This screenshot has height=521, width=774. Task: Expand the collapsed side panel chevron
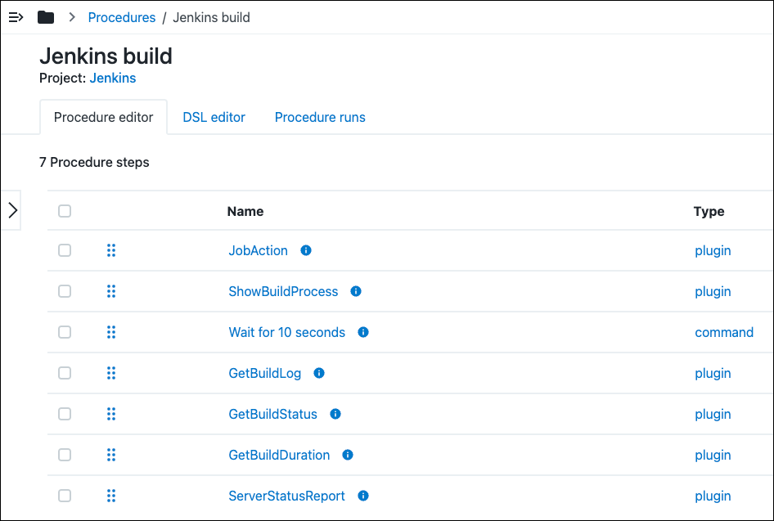coord(12,211)
